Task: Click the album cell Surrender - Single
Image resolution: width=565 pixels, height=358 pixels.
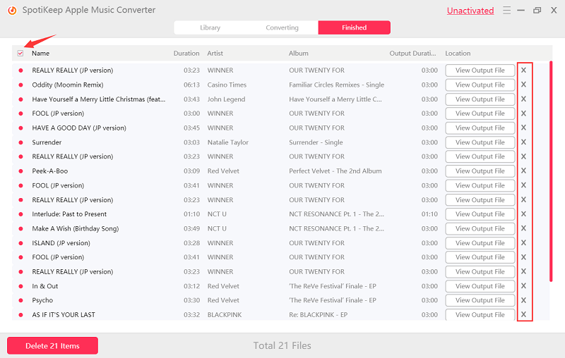Action: tap(316, 142)
